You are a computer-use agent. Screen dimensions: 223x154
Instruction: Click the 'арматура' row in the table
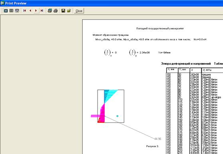pos(194,97)
